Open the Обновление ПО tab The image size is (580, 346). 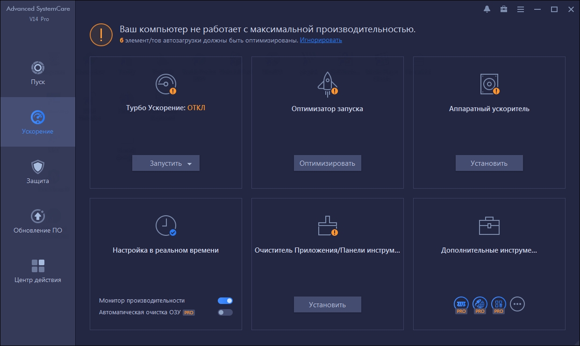pos(38,221)
